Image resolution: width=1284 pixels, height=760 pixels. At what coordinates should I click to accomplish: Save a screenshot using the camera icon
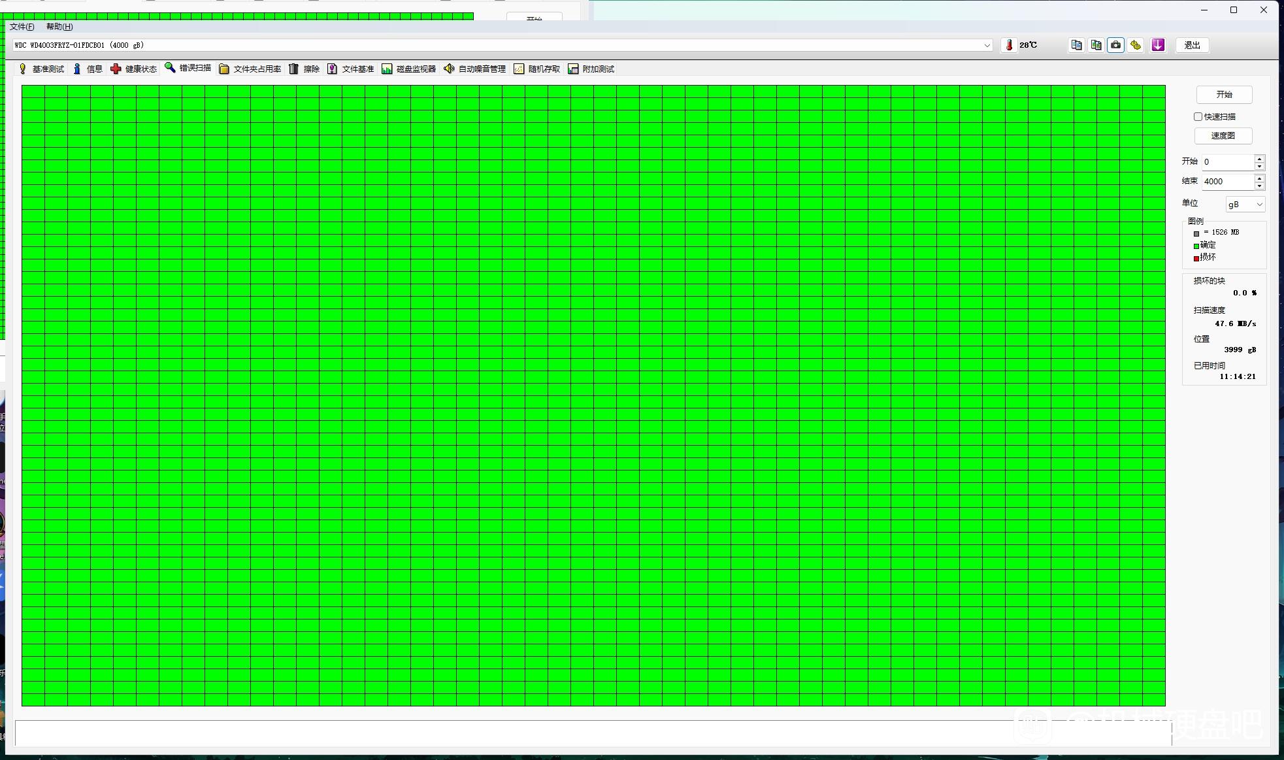click(1115, 45)
